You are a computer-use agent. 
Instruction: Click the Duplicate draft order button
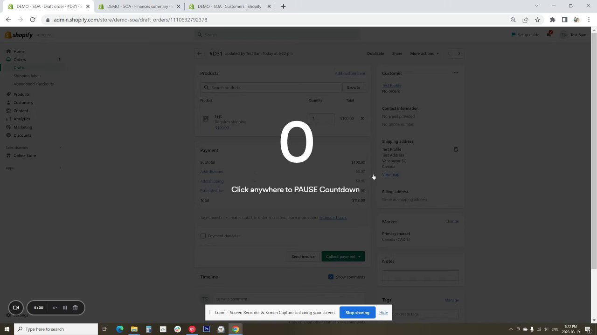[375, 54]
